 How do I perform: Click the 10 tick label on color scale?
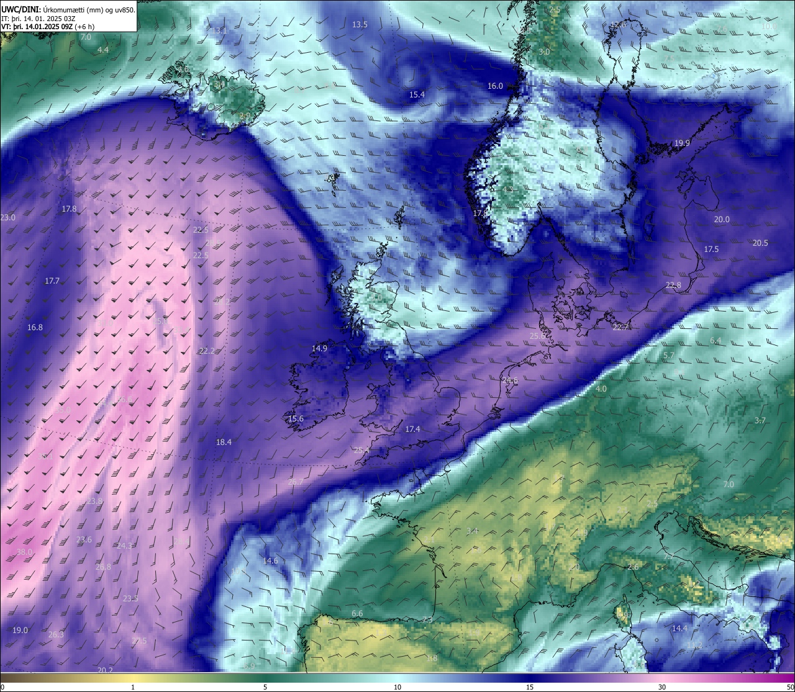pos(397,687)
